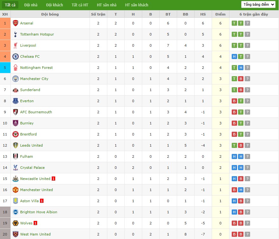Image resolution: width=279 pixels, height=239 pixels.
Task: Open the Nottingham Forest team link
Action: [x=37, y=68]
